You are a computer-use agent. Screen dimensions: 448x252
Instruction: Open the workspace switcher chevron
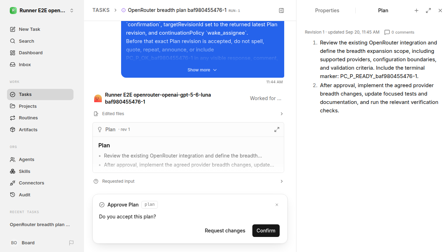[x=72, y=10]
